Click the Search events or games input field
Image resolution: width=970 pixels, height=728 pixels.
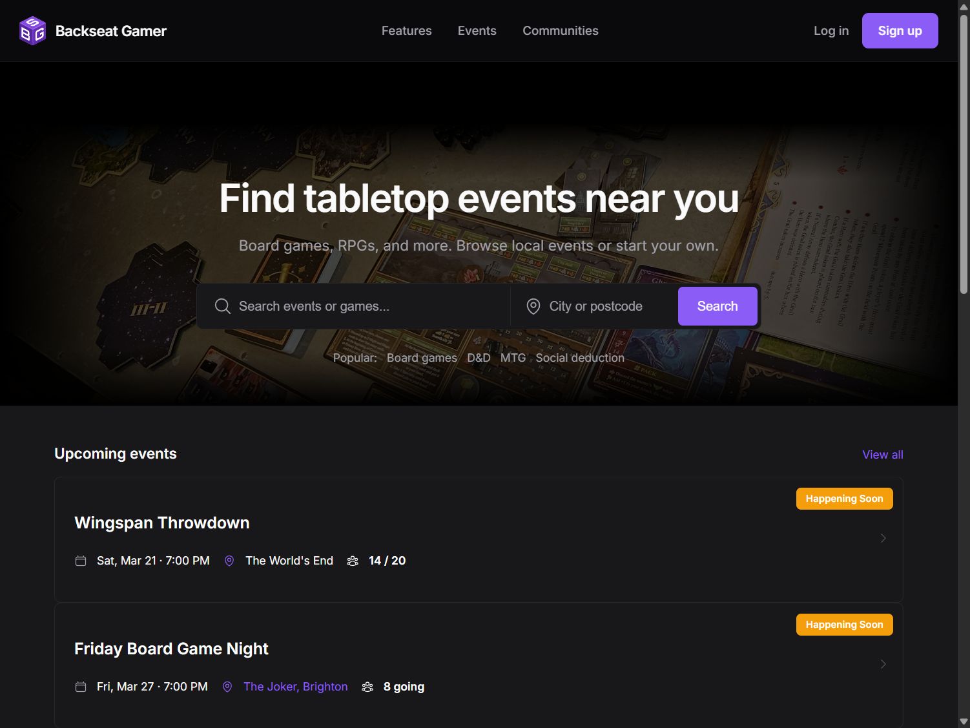(355, 306)
